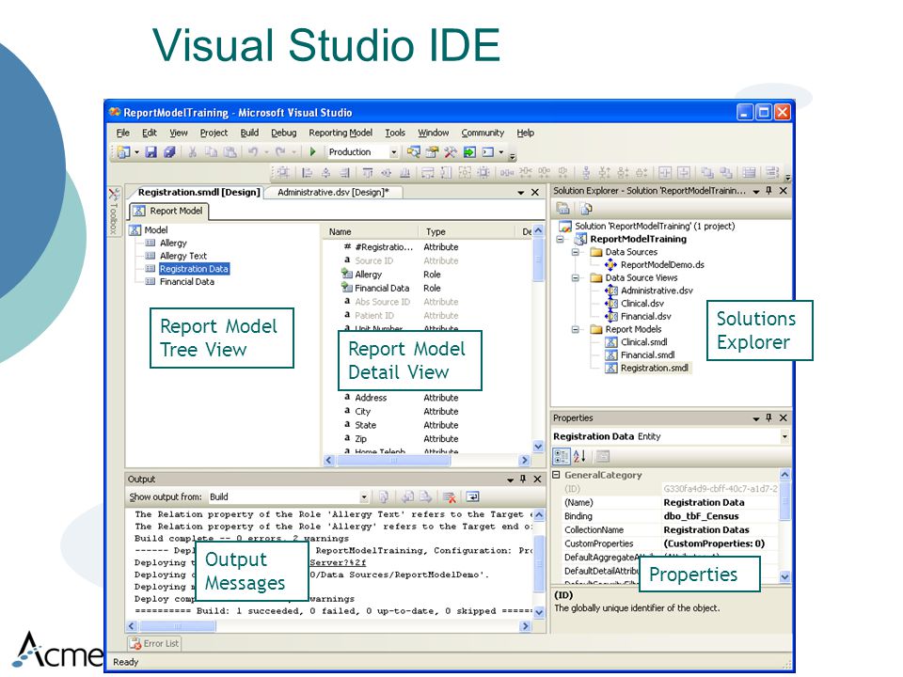
Task: Open the Properties Window toolbar icon
Action: [432, 152]
